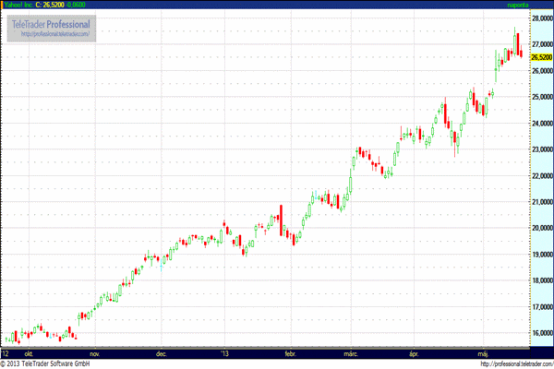554x369 pixels.
Task: Click the 'okt.' label on time axis
Action: tap(28, 352)
